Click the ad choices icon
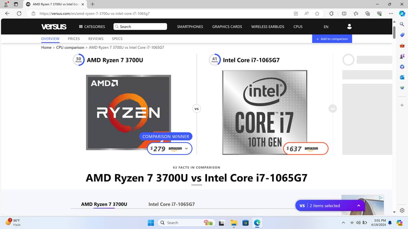The width and height of the screenshot is (408, 229). (x=381, y=198)
